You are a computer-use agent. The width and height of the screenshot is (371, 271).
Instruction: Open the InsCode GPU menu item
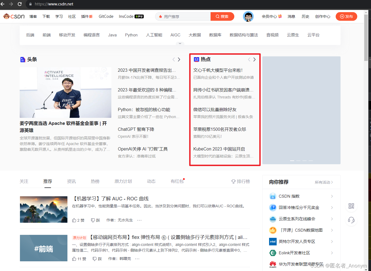coord(131,16)
